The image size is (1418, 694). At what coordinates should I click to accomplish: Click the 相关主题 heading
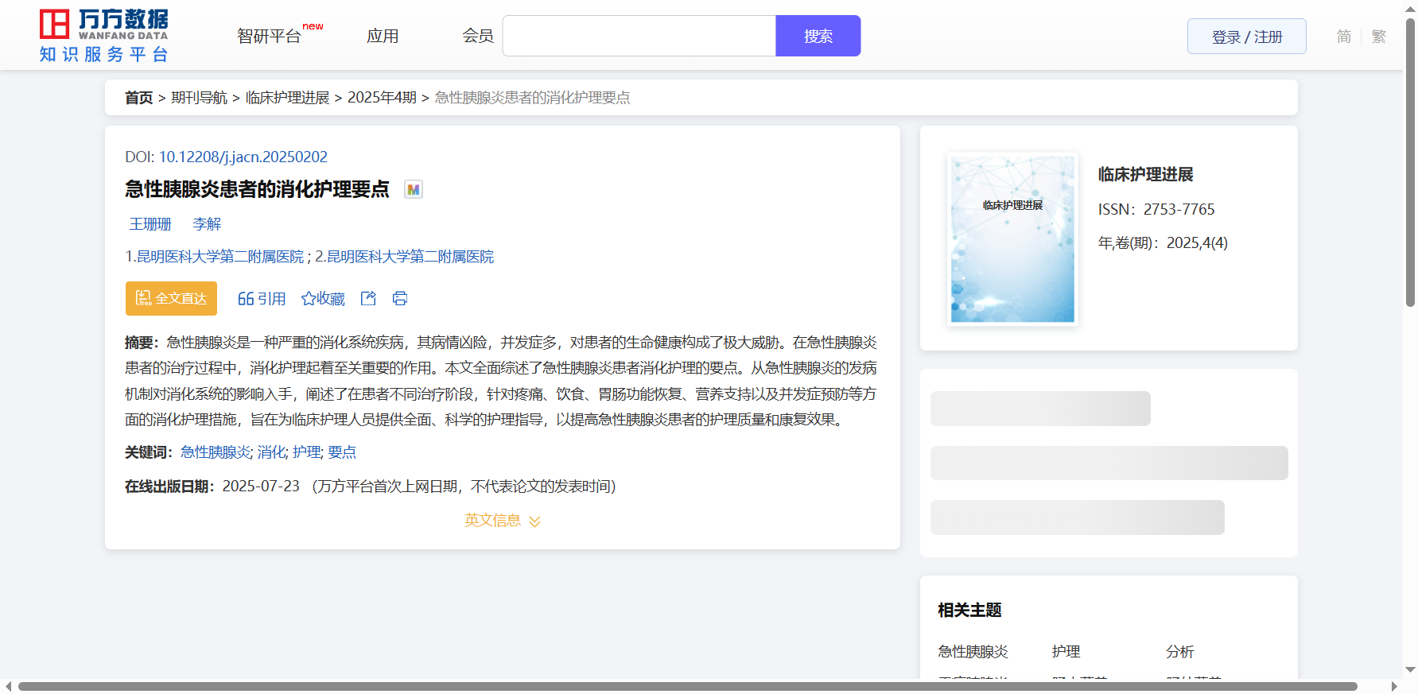970,610
